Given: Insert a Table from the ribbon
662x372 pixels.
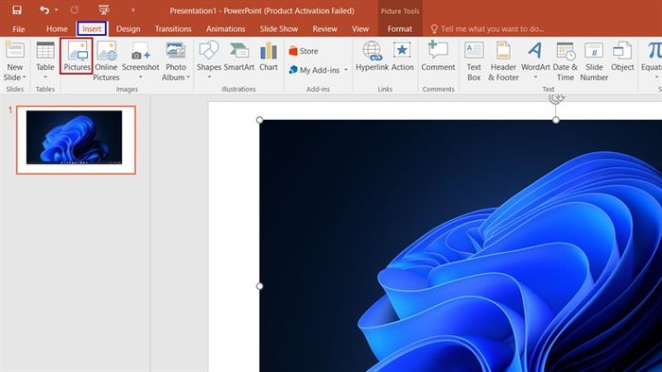Looking at the screenshot, I should [x=45, y=60].
